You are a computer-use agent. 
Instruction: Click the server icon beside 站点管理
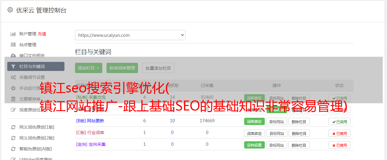[x=13, y=45]
